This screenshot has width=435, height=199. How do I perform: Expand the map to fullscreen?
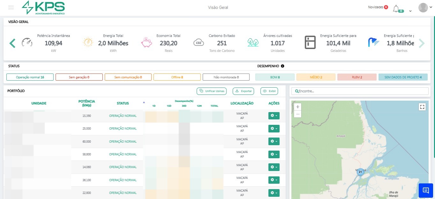[x=422, y=107]
